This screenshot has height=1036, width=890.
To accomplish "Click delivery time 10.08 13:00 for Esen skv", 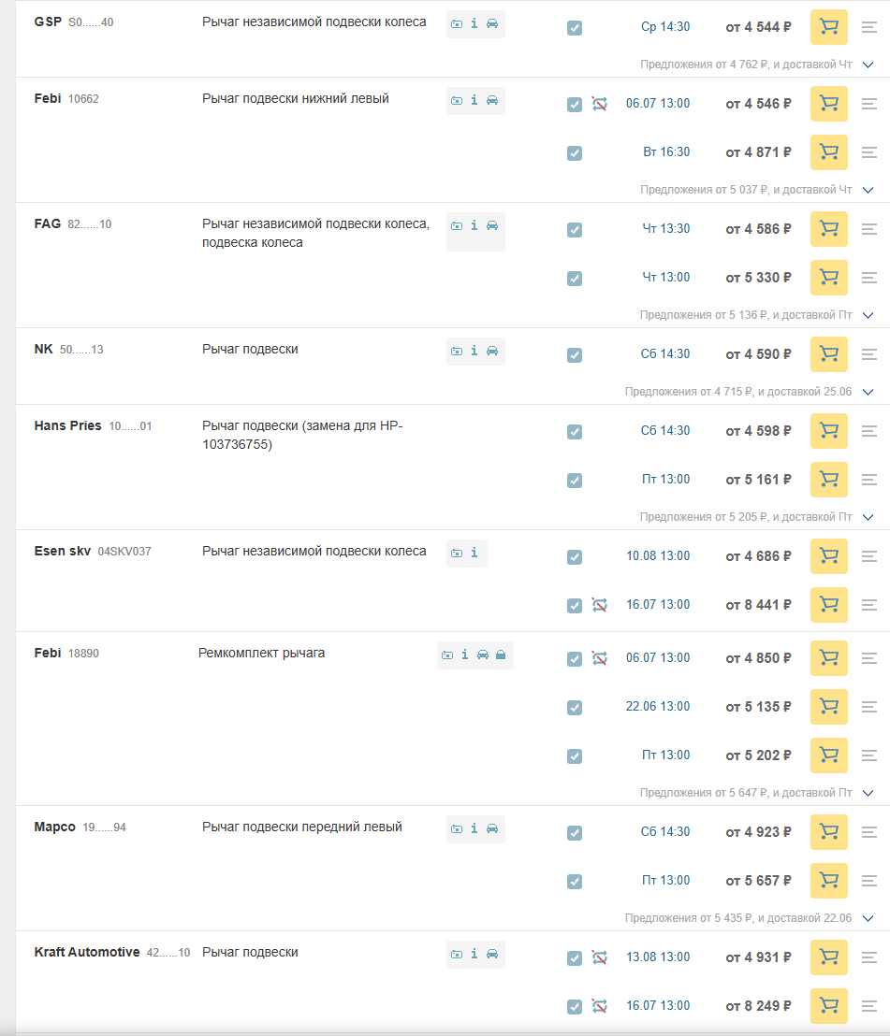I will (658, 556).
